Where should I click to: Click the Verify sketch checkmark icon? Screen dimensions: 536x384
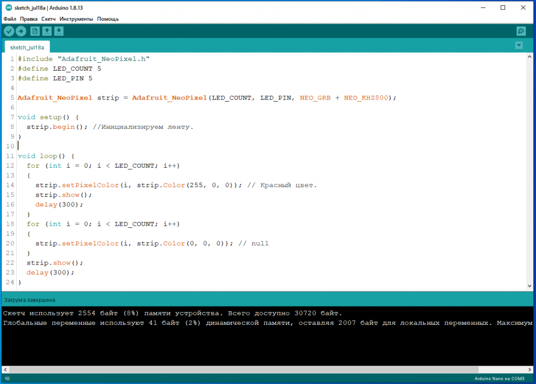coord(9,31)
